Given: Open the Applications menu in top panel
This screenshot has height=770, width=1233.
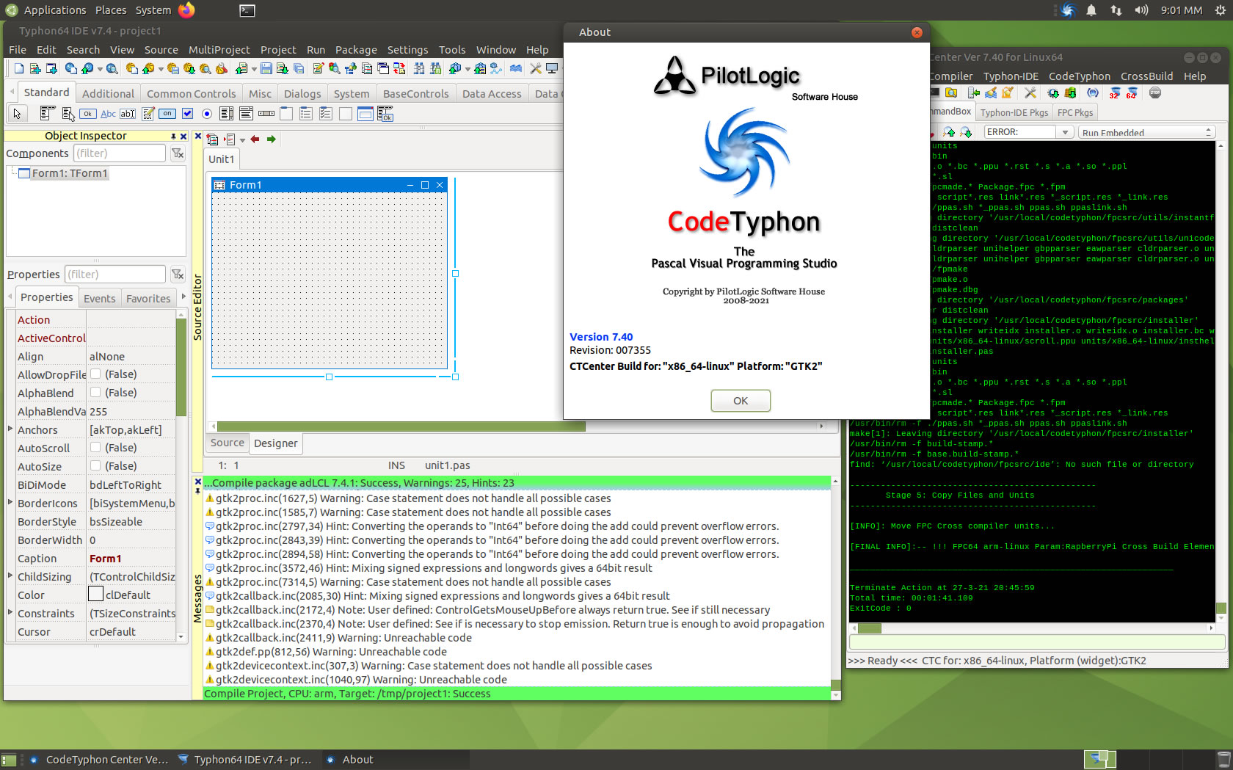Looking at the screenshot, I should [46, 10].
